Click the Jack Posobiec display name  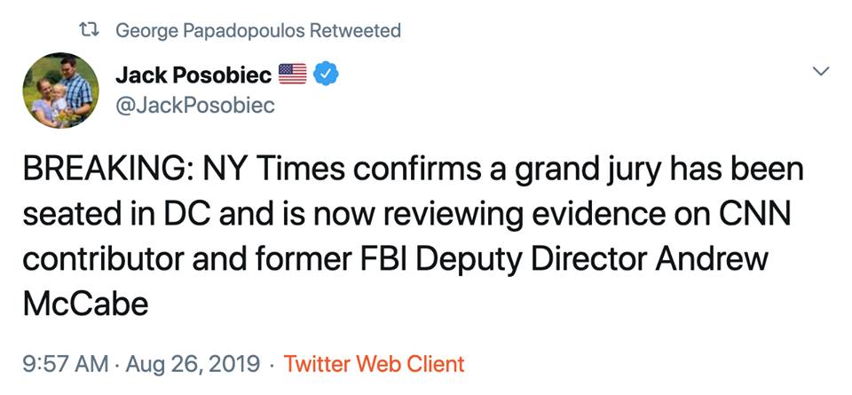tap(193, 75)
